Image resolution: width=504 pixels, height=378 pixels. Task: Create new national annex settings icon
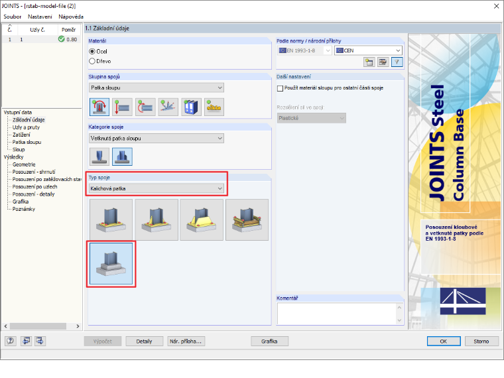pyautogui.click(x=369, y=62)
